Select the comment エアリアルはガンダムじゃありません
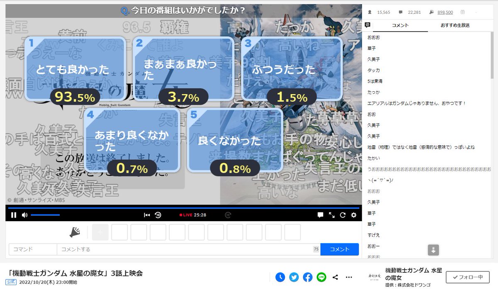498x293 pixels. [x=417, y=103]
